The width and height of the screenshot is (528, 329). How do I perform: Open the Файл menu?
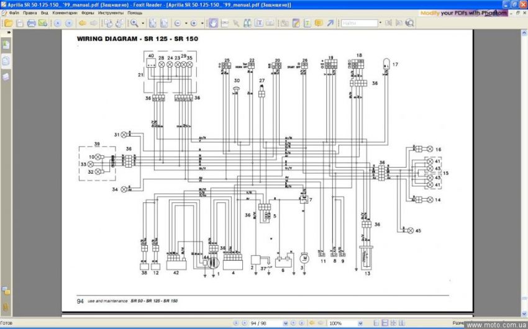tap(14, 13)
